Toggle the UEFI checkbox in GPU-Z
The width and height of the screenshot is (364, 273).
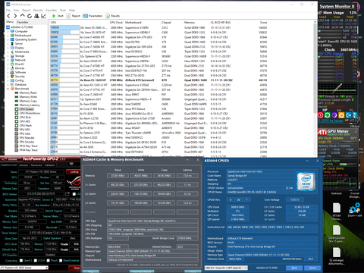pos(74,194)
